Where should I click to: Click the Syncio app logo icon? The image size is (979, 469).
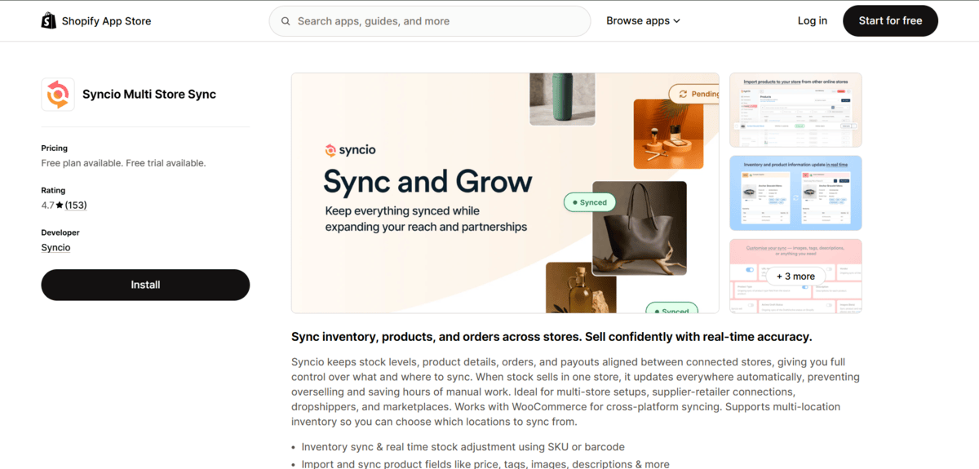click(x=58, y=95)
